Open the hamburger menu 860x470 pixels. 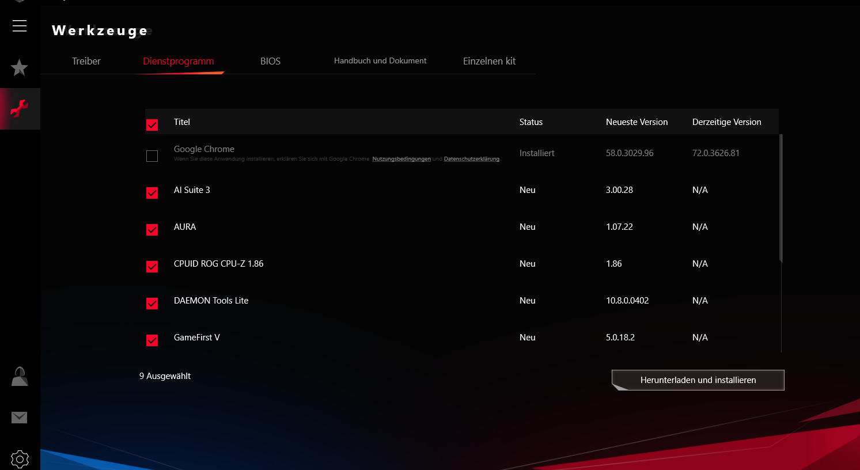(x=20, y=26)
